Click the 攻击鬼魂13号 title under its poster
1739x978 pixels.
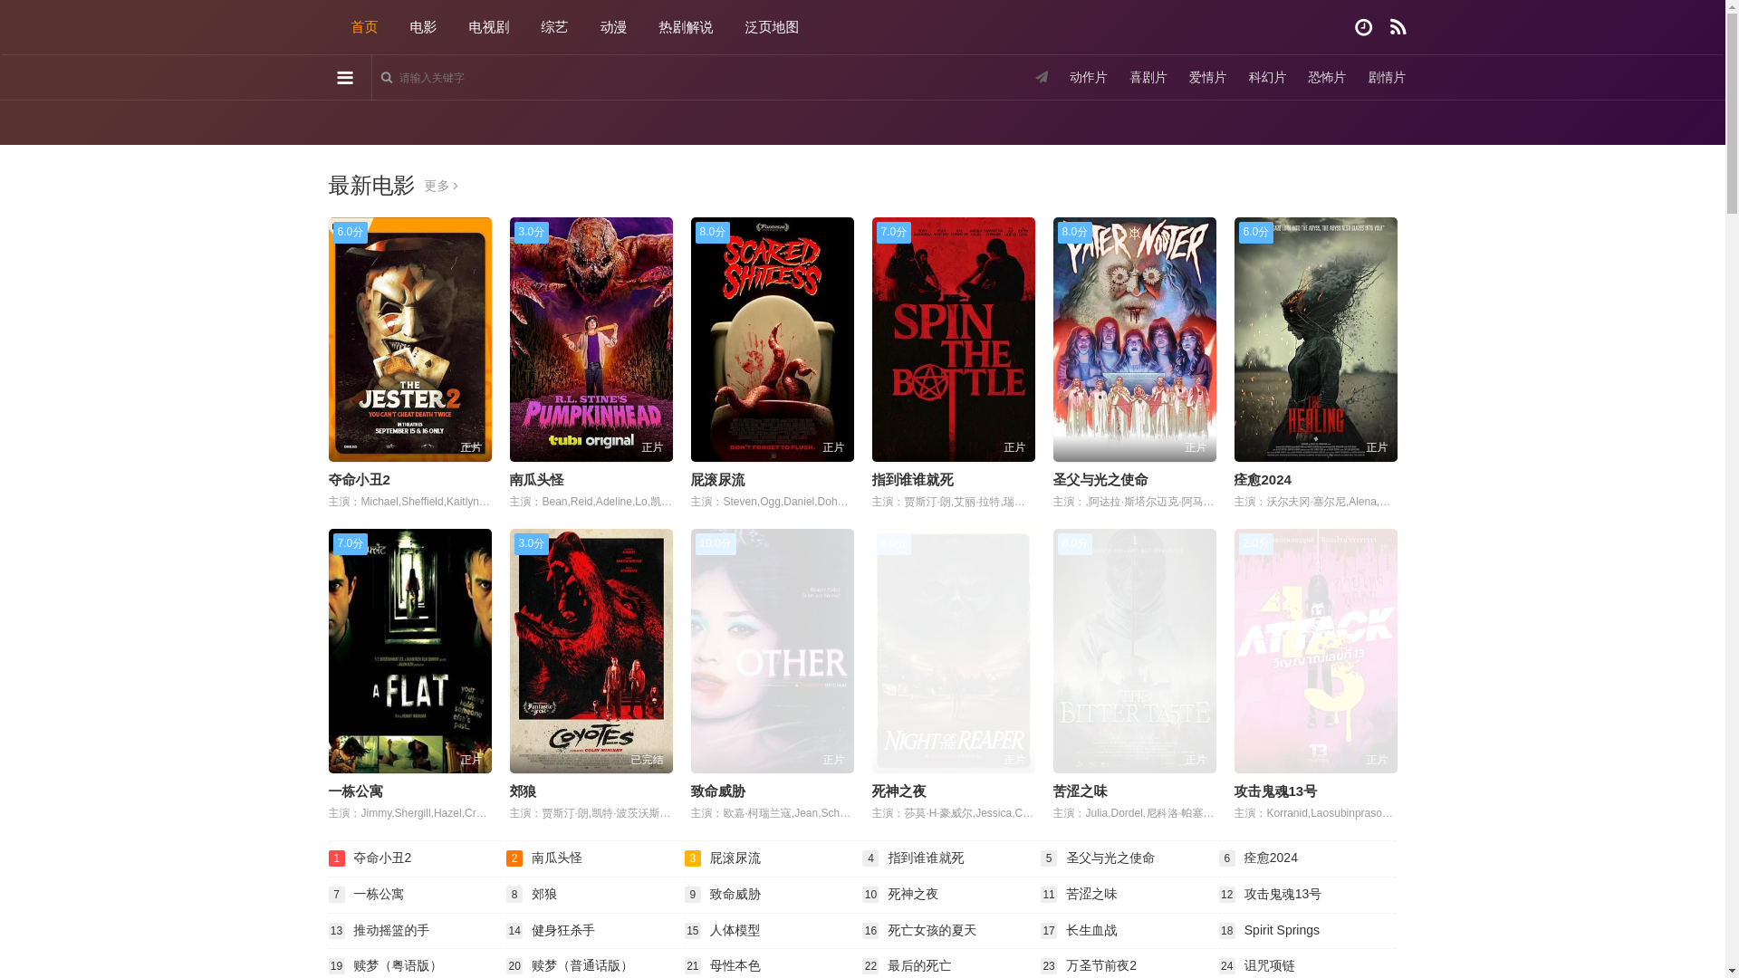pyautogui.click(x=1276, y=791)
